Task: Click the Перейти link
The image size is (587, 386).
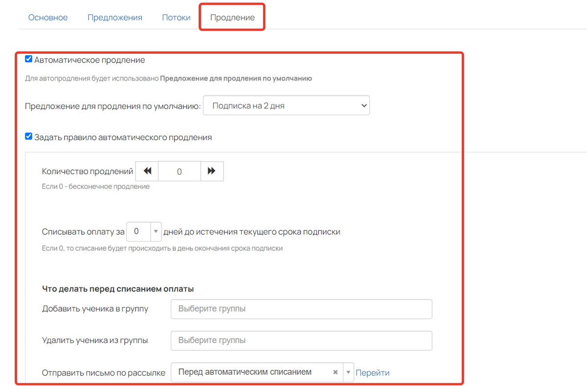Action: click(373, 373)
